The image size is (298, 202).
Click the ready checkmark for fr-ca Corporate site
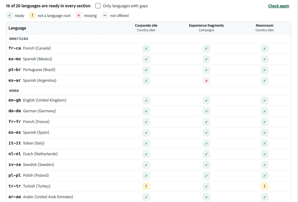[x=146, y=49]
